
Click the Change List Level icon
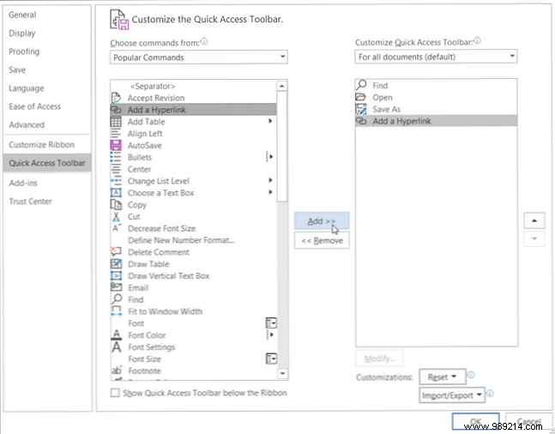(x=116, y=181)
